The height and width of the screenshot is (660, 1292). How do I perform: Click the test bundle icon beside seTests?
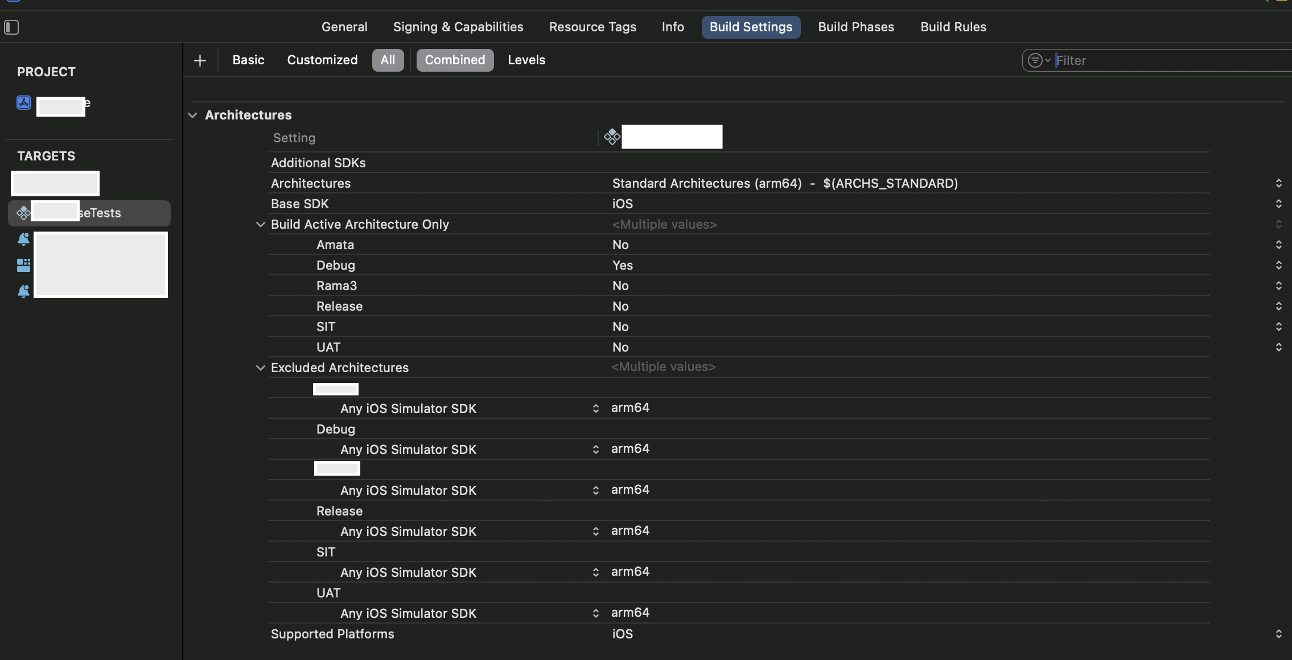23,213
